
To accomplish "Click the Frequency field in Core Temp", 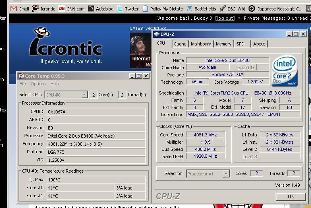I will (96, 144).
